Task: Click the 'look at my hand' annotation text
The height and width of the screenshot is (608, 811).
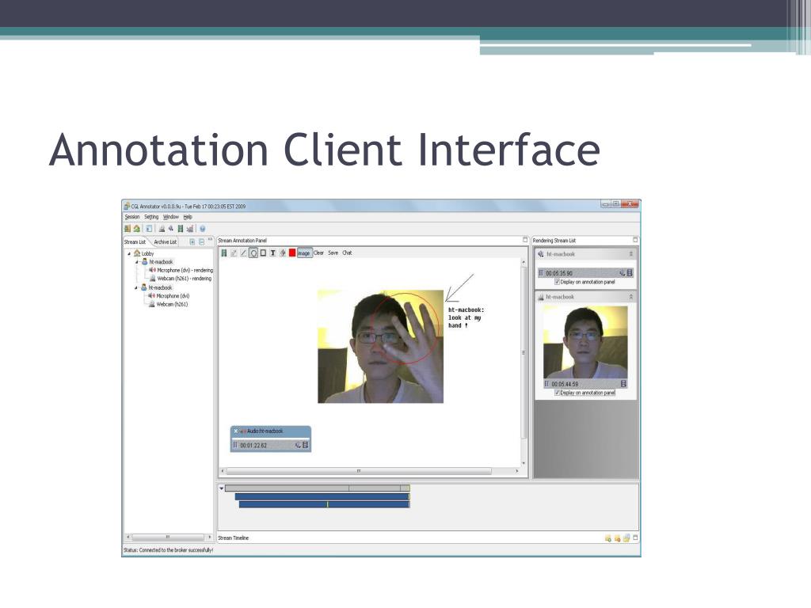Action: [465, 321]
